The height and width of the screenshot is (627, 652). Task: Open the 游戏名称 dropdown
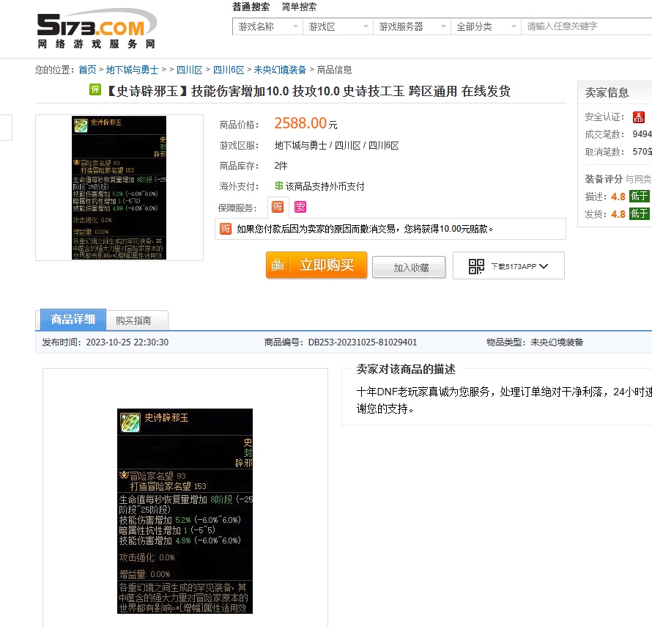(268, 26)
